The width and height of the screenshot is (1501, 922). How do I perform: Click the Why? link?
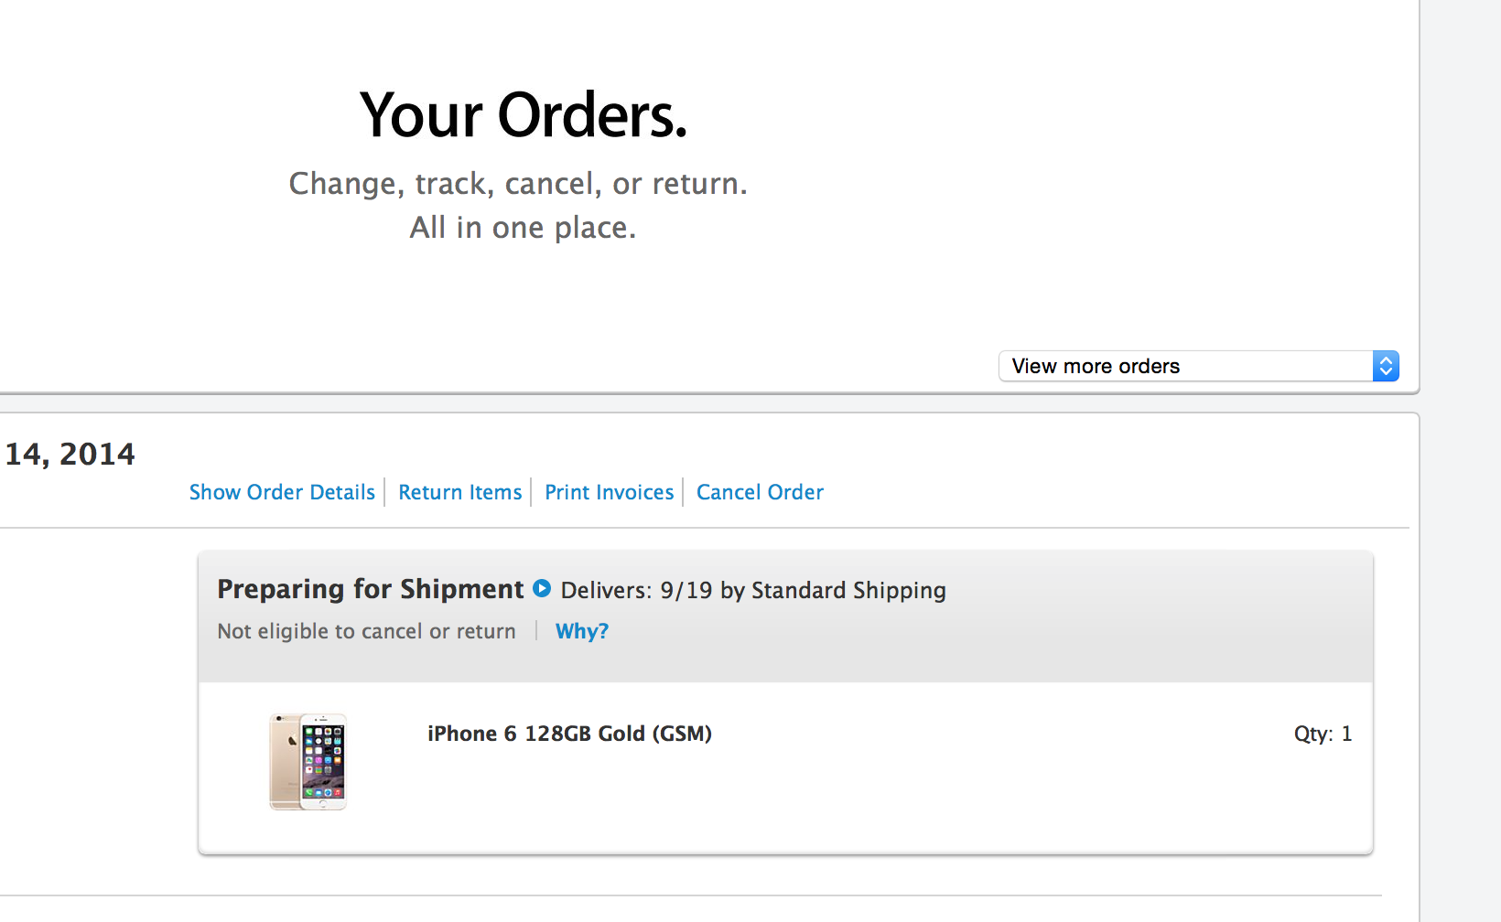581,631
